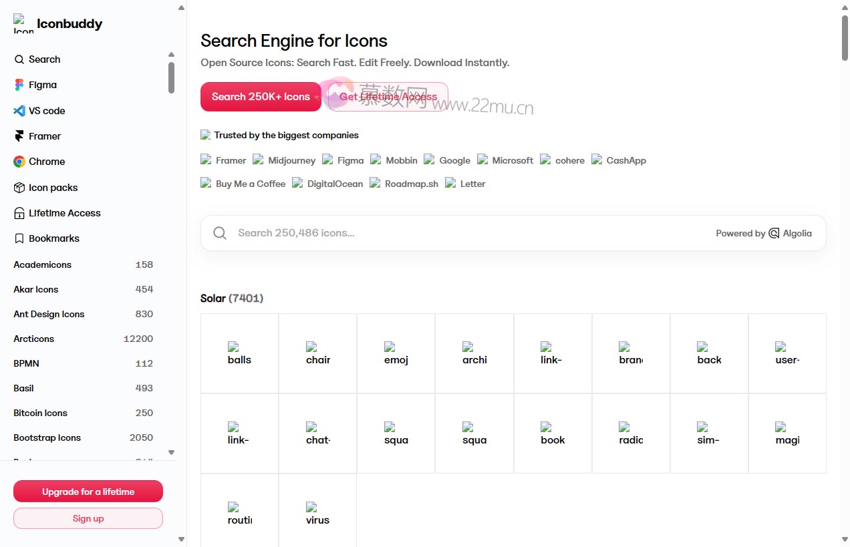Click the Chrome icon in sidebar

point(19,162)
